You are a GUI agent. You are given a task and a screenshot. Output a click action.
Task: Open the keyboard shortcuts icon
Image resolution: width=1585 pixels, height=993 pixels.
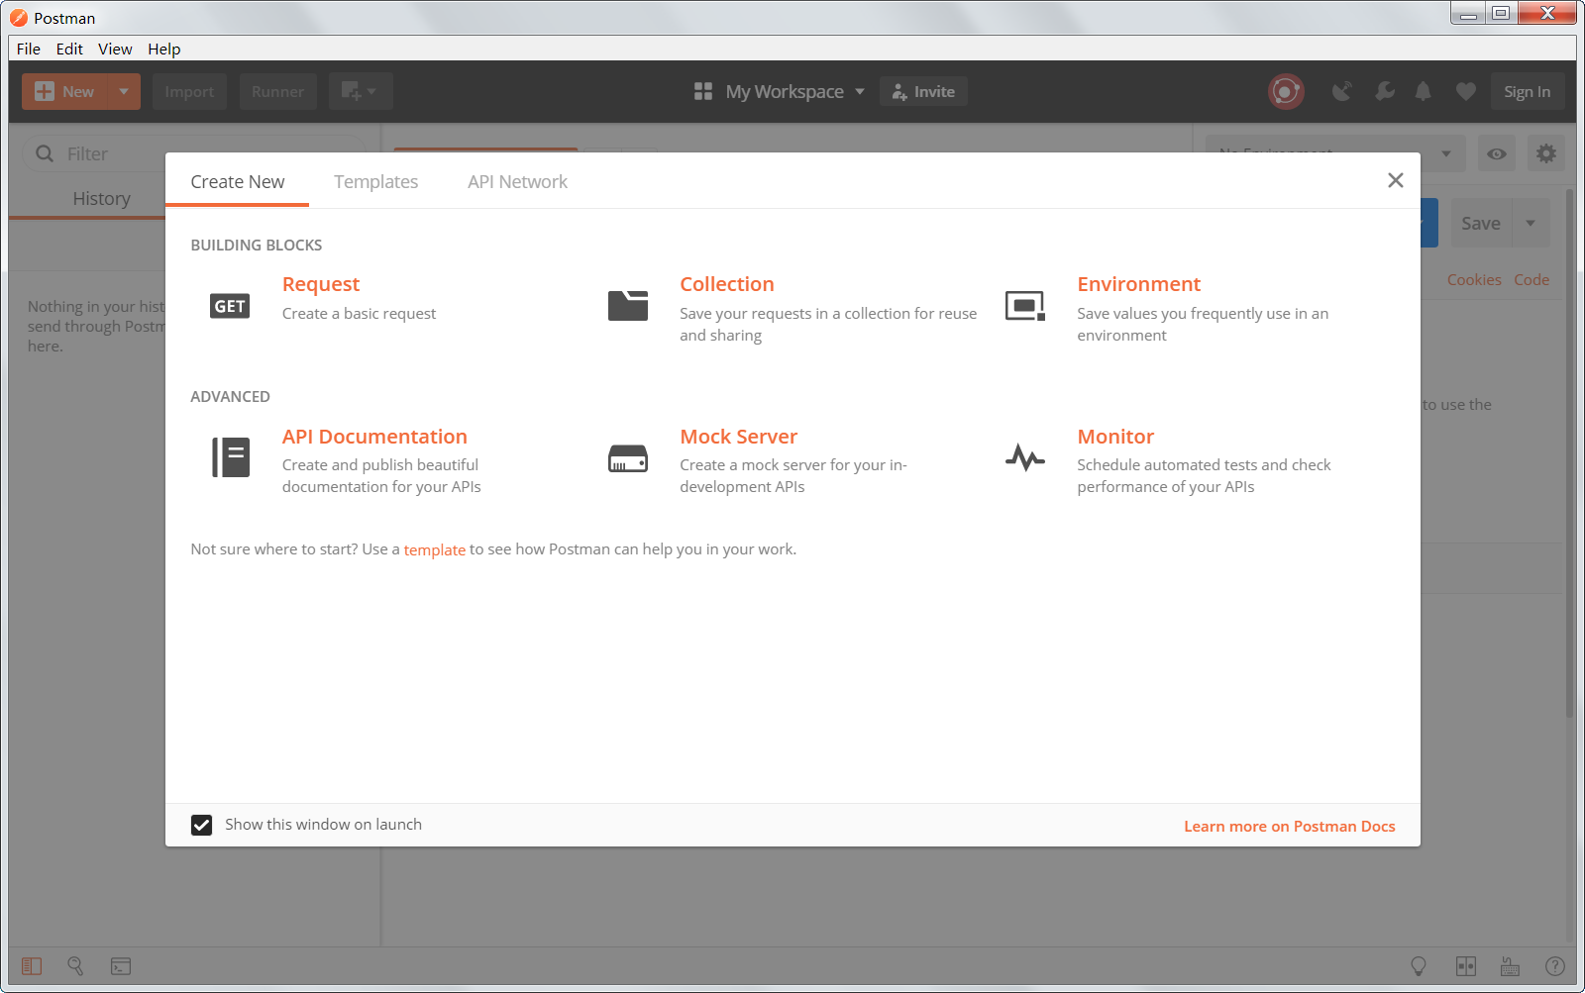1510,966
